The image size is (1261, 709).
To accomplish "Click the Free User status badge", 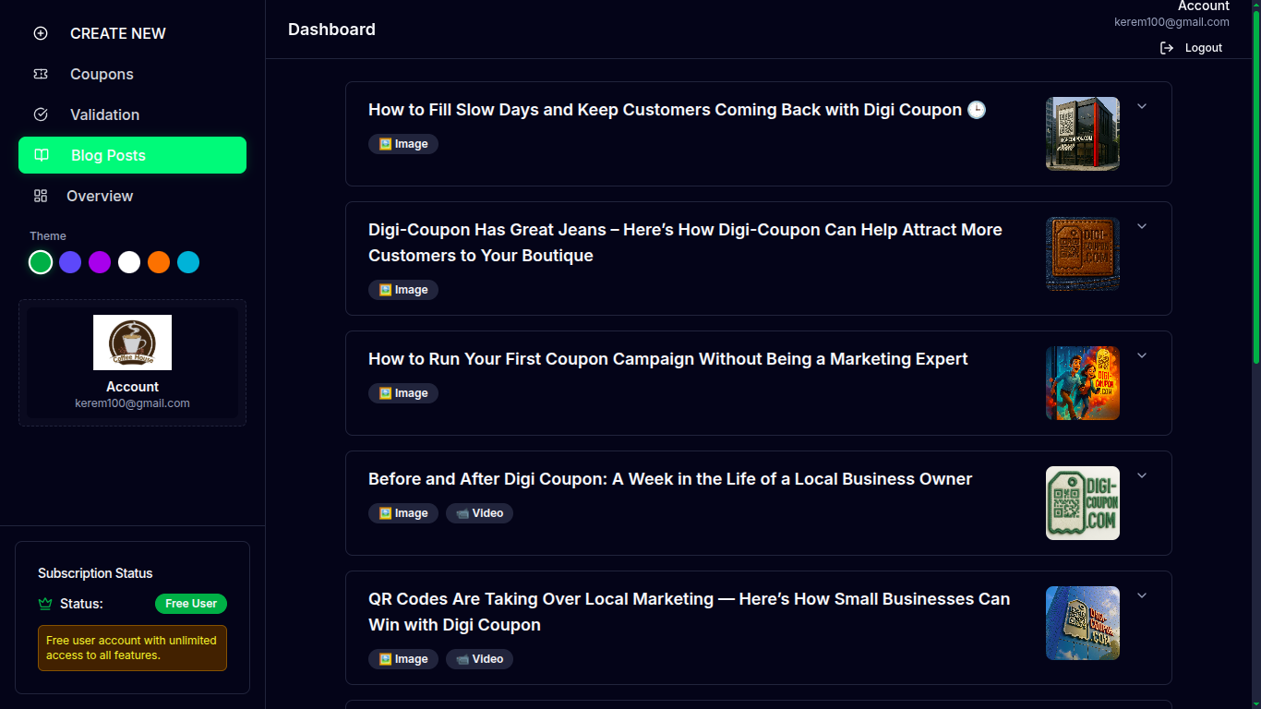I will point(191,604).
